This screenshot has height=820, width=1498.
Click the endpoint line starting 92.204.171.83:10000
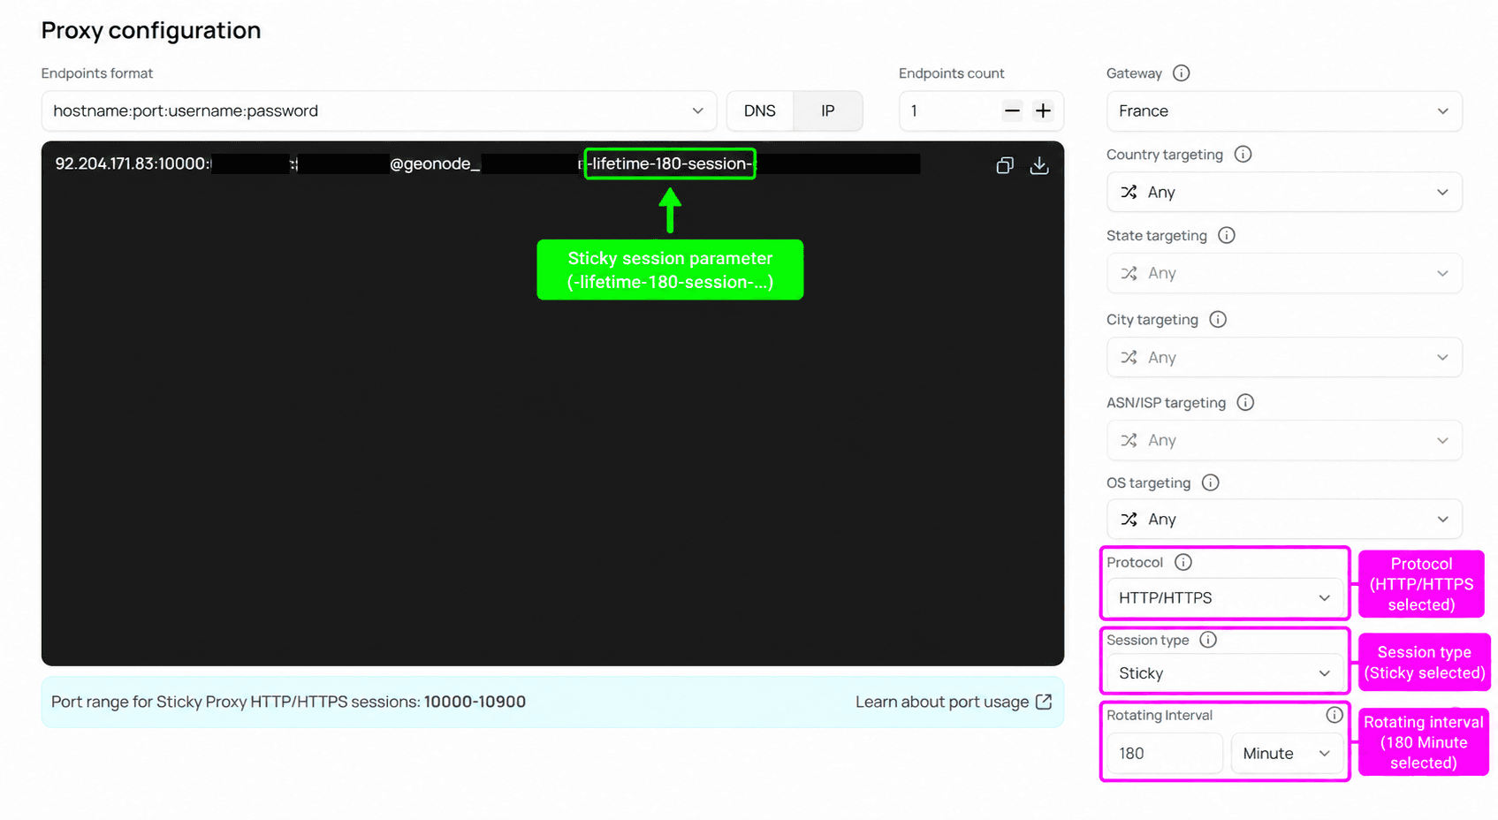(487, 163)
